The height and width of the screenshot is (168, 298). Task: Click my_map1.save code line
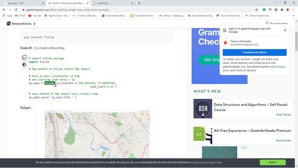53,98
